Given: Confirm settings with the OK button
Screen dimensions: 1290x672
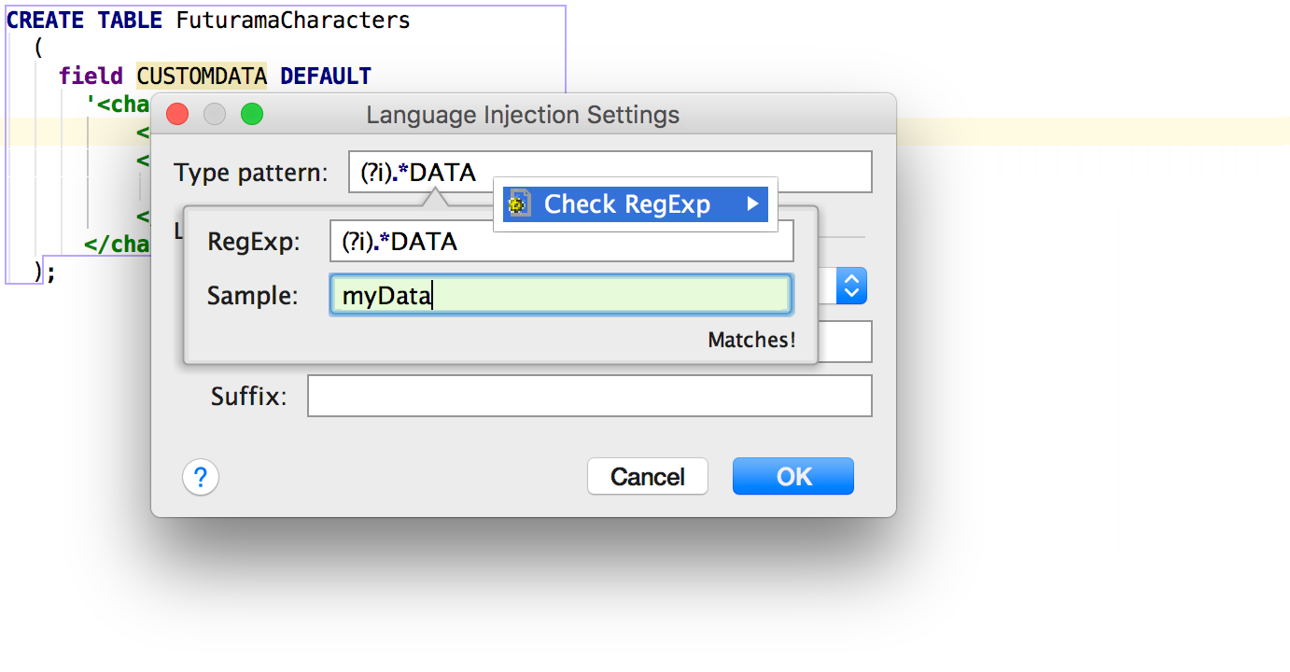Looking at the screenshot, I should point(793,476).
